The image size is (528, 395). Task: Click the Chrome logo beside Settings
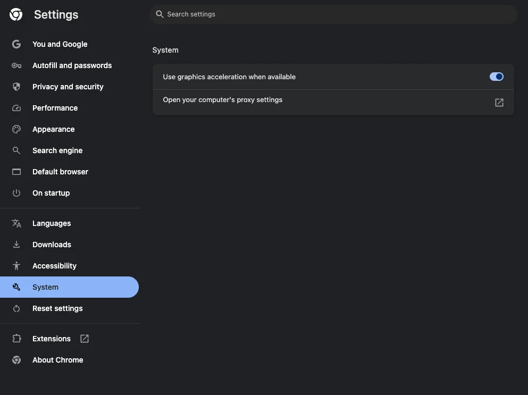click(x=16, y=15)
